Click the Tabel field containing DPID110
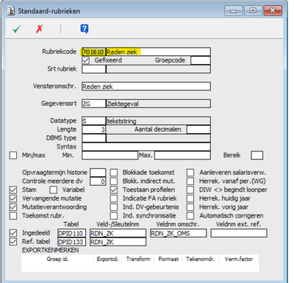The width and height of the screenshot is (294, 283). tap(72, 233)
